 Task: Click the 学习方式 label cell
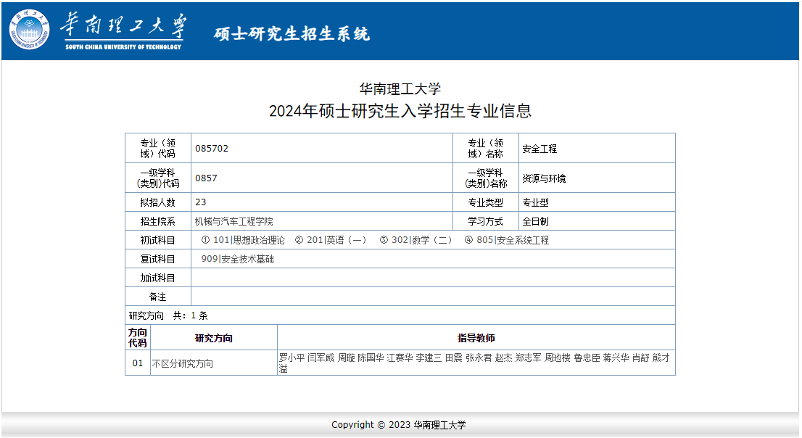tap(486, 221)
